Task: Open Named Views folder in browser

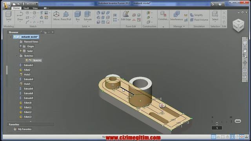Action: tap(29, 42)
